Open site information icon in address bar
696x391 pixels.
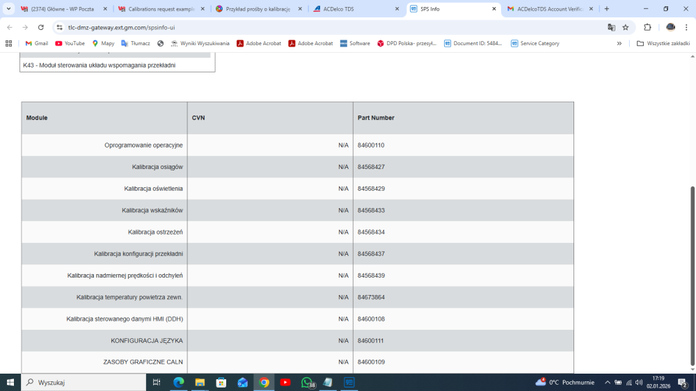(x=59, y=28)
